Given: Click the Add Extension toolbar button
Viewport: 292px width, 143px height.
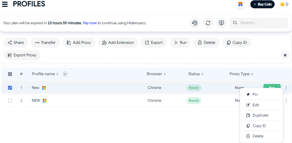Looking at the screenshot, I should point(118,42).
